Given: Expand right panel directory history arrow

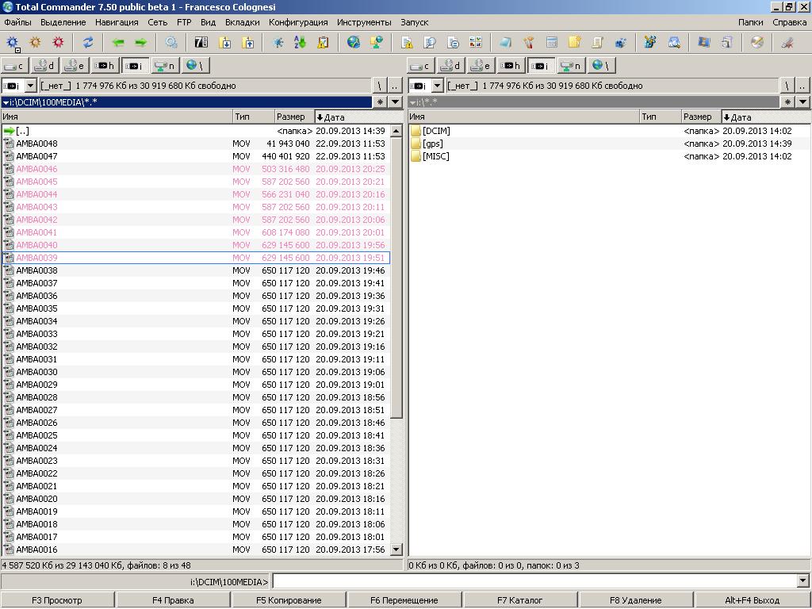Looking at the screenshot, I should (x=803, y=102).
